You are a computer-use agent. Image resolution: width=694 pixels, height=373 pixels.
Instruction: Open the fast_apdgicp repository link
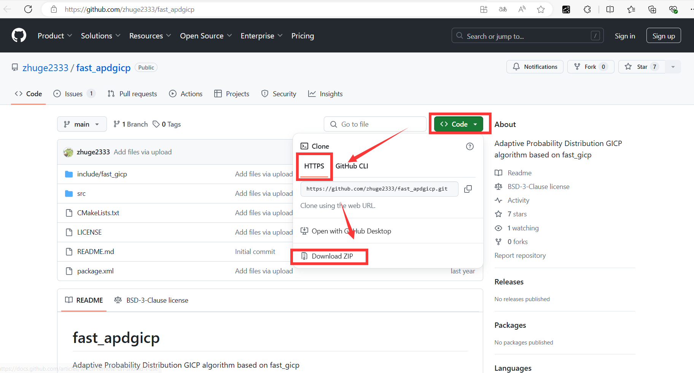103,68
